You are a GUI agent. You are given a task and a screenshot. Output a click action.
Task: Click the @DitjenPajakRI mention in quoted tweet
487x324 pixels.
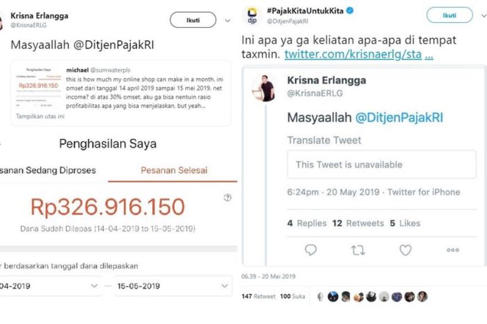point(399,118)
